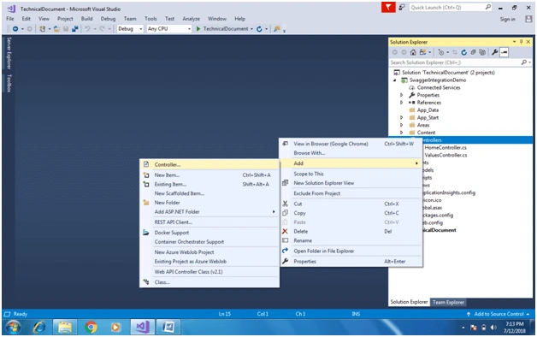Select View in Browser (Google Chrome)
The width and height of the screenshot is (537, 337).
[351, 144]
